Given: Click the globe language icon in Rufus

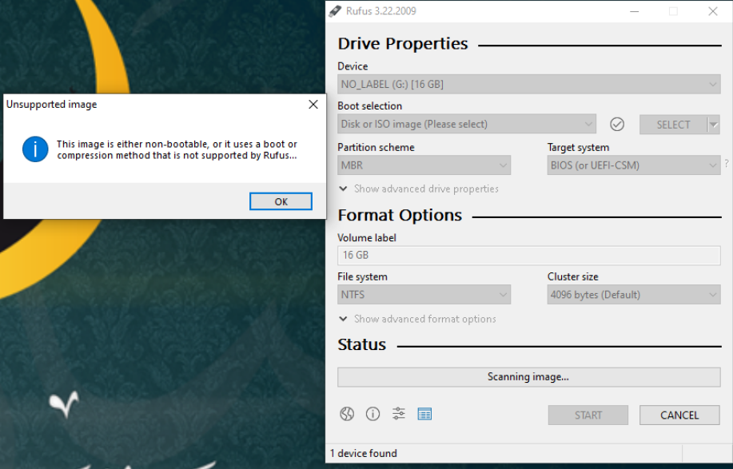Looking at the screenshot, I should tap(347, 414).
